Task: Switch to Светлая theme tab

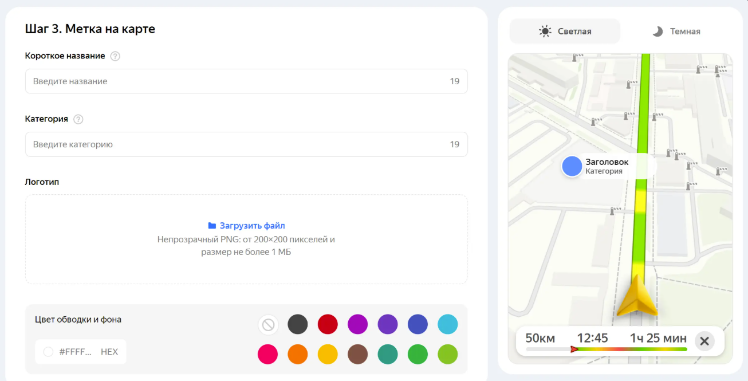Action: tap(565, 32)
